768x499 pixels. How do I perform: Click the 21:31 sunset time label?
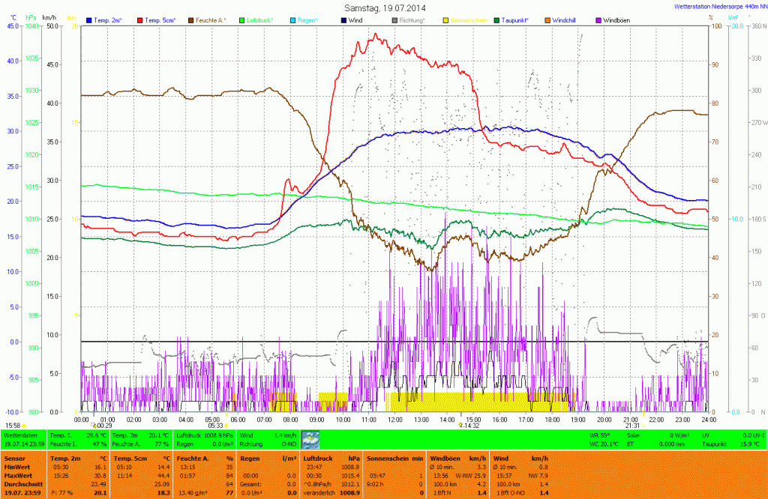631,426
